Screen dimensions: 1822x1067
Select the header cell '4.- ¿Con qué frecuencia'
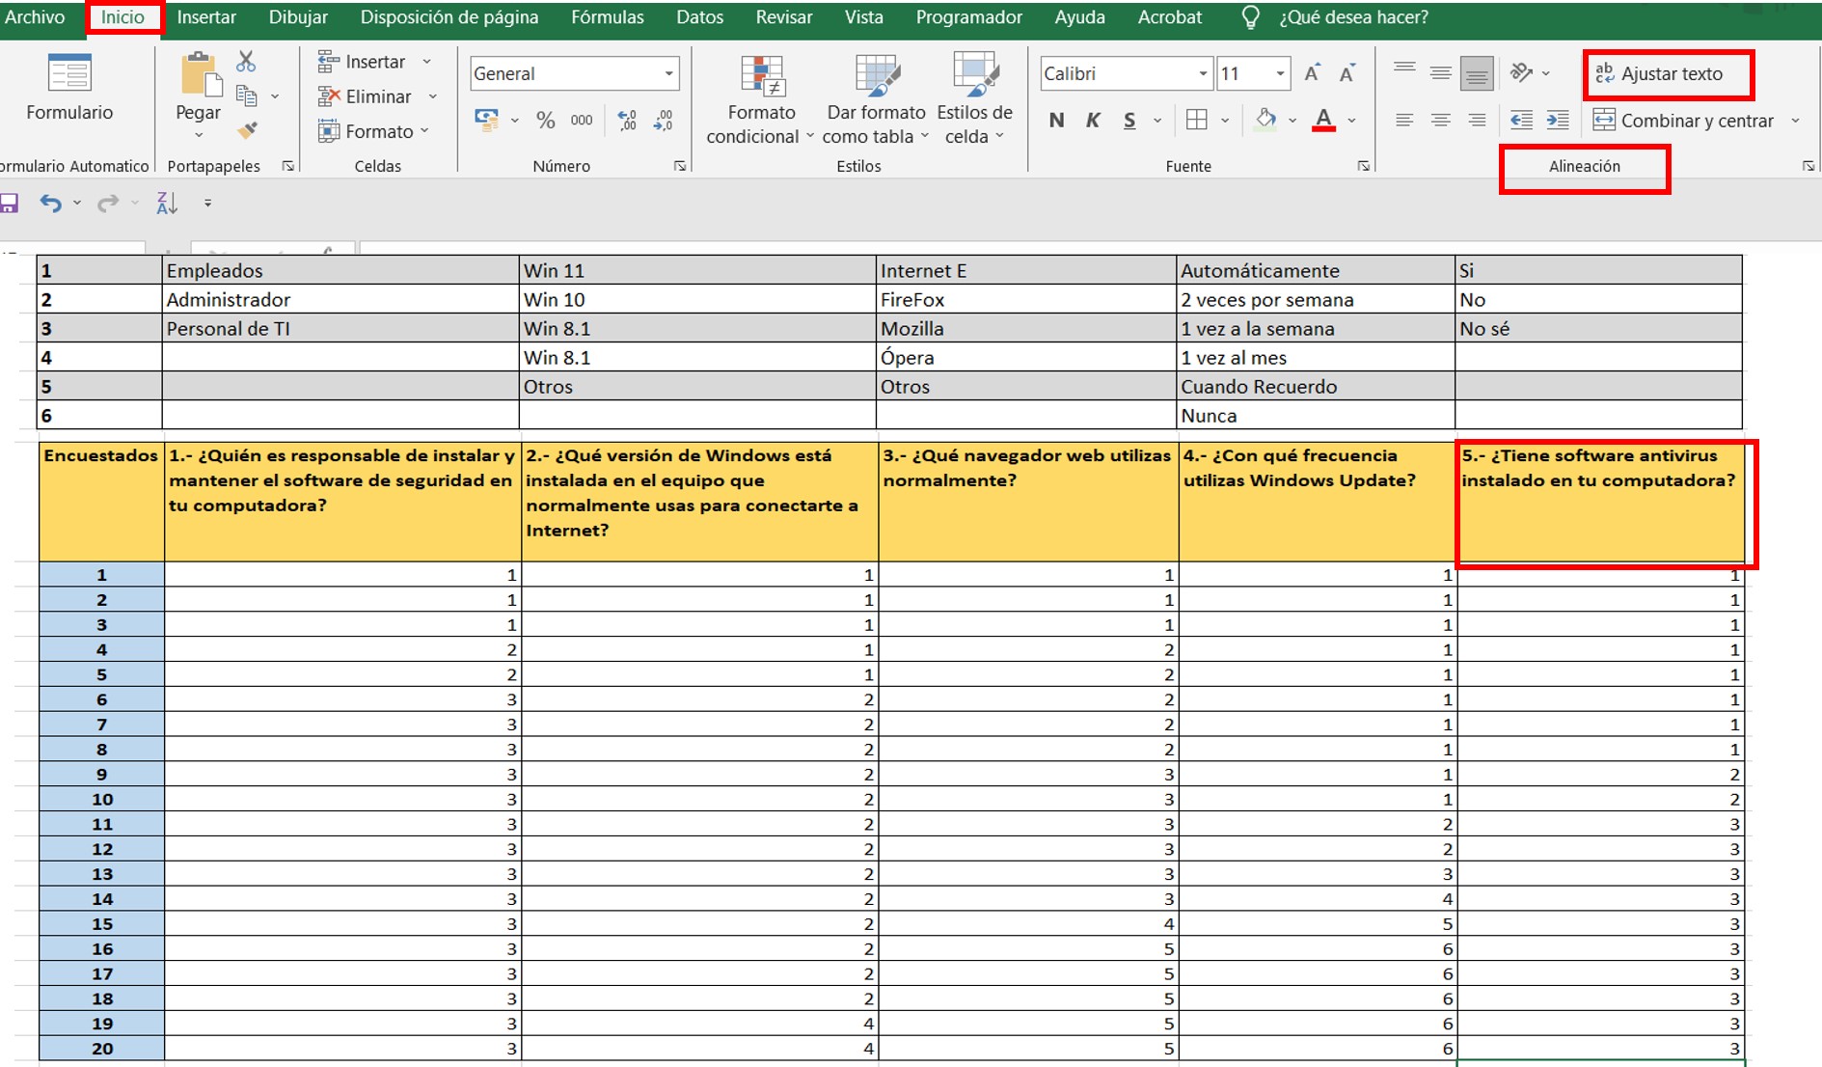1317,502
